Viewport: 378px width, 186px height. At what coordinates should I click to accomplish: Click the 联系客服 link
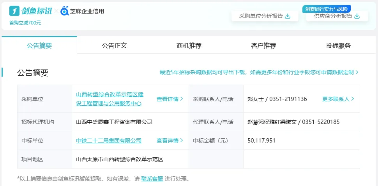[152, 179]
